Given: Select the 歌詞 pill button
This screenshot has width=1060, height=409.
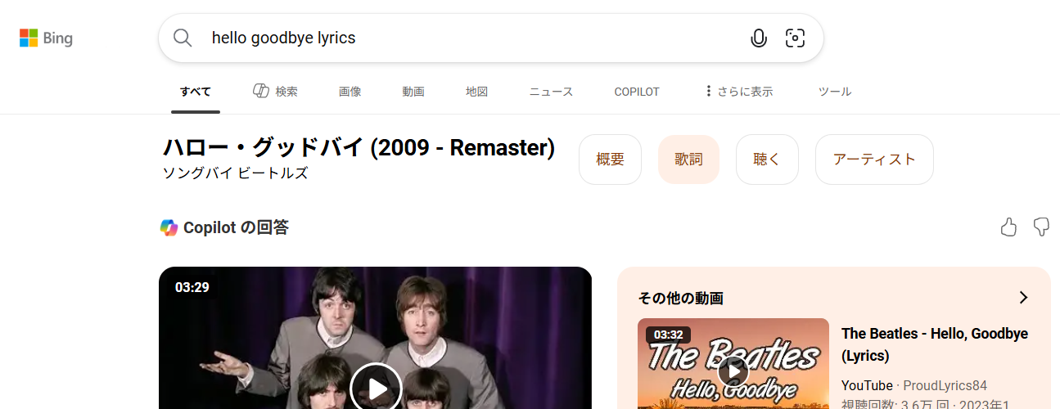Looking at the screenshot, I should point(688,160).
